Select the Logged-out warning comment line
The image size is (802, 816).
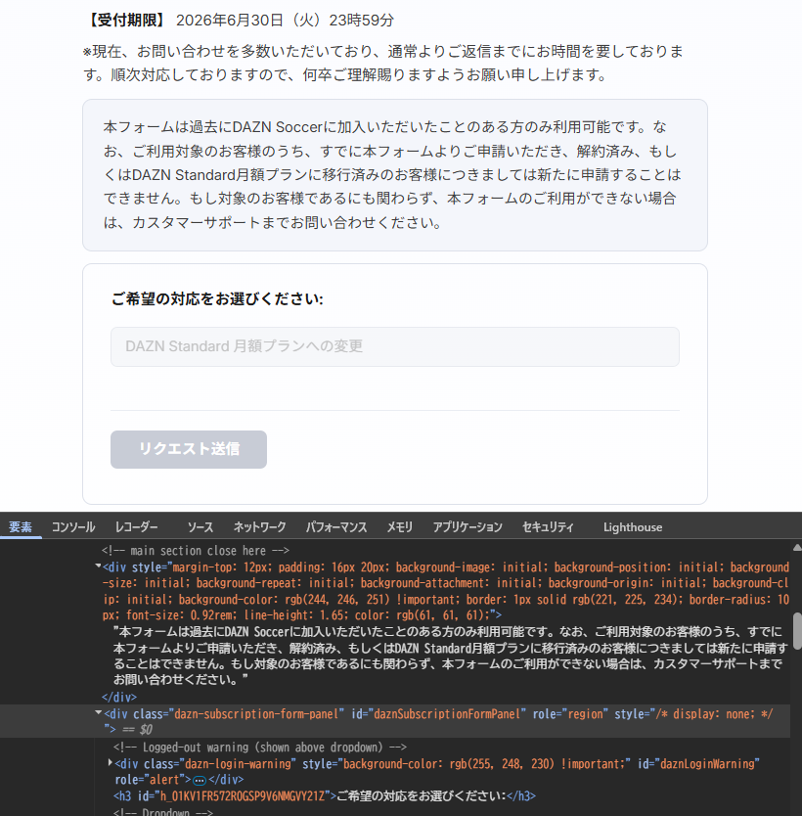[x=260, y=748]
